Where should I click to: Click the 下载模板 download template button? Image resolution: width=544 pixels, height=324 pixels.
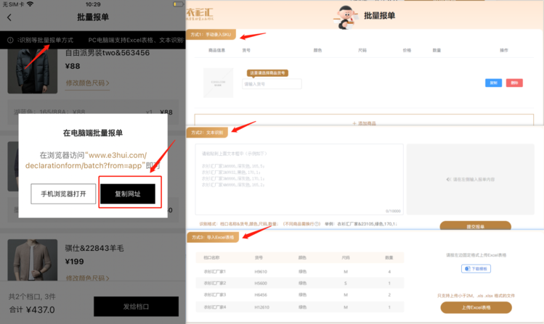[x=476, y=269]
